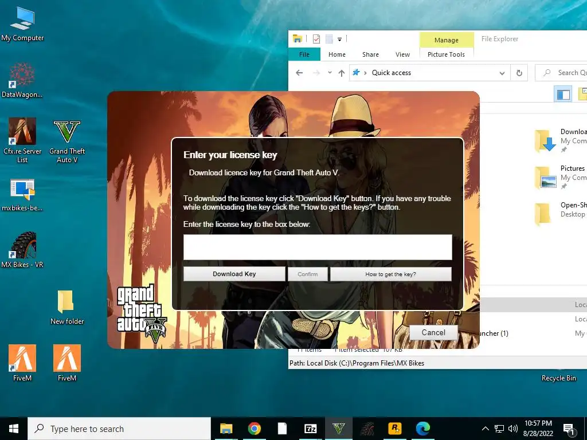
Task: Open the notification center icon
Action: pos(569,429)
